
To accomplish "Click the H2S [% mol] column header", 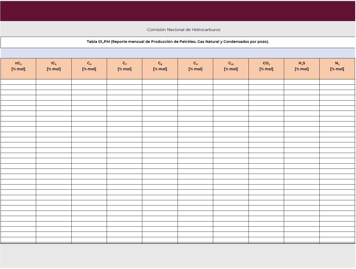I will click(302, 68).
